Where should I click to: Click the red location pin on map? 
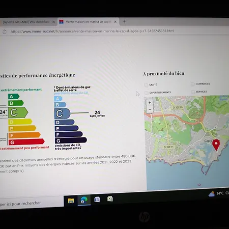tap(216, 145)
